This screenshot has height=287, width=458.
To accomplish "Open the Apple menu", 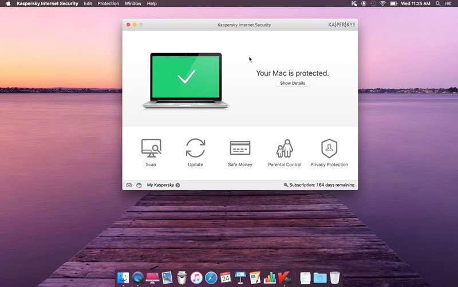I will click(8, 3).
